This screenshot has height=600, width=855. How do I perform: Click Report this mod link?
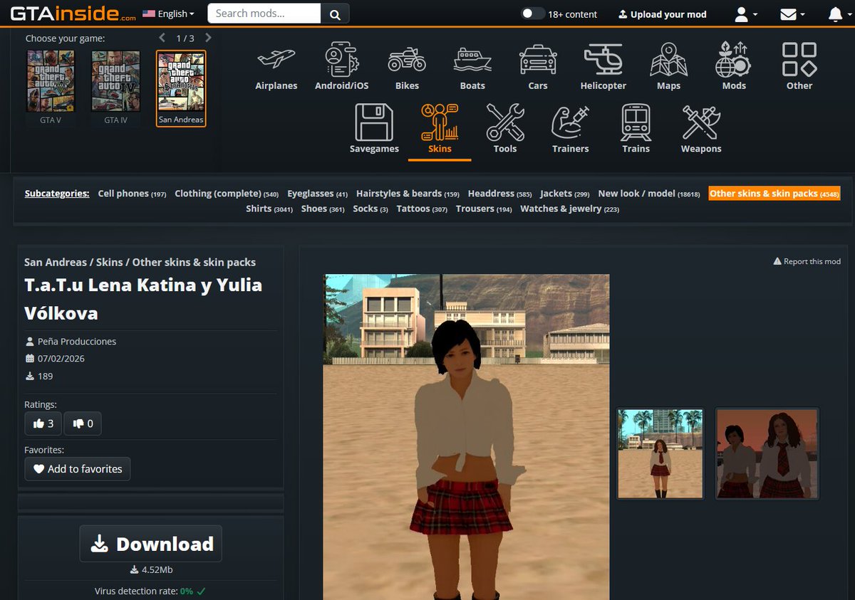(807, 261)
